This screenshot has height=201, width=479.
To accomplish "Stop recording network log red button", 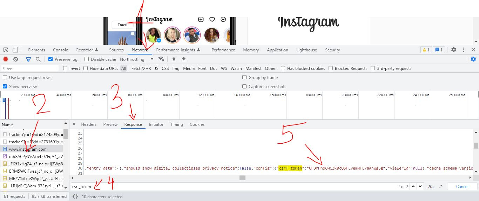I will [6, 59].
